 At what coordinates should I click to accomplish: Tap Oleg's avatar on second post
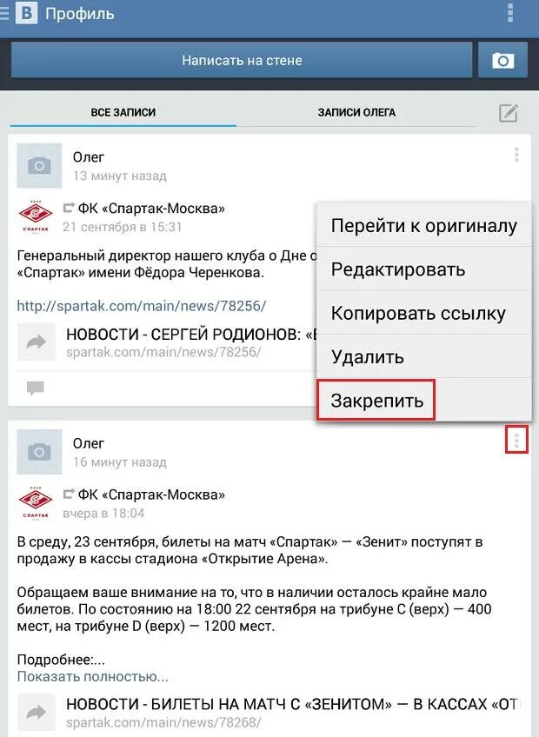39,452
